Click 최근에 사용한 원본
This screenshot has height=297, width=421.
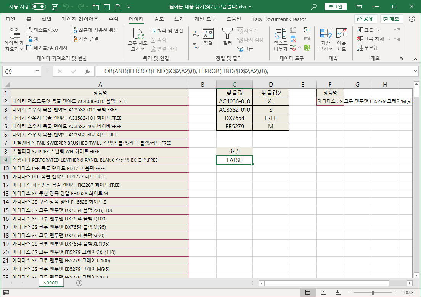pos(95,31)
